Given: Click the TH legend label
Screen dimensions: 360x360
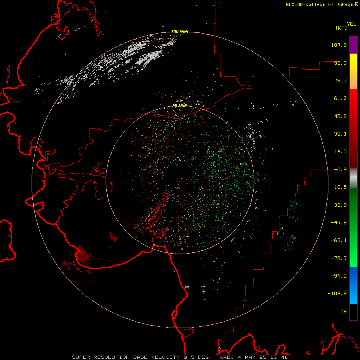Looking at the screenshot, I should 344,311.
